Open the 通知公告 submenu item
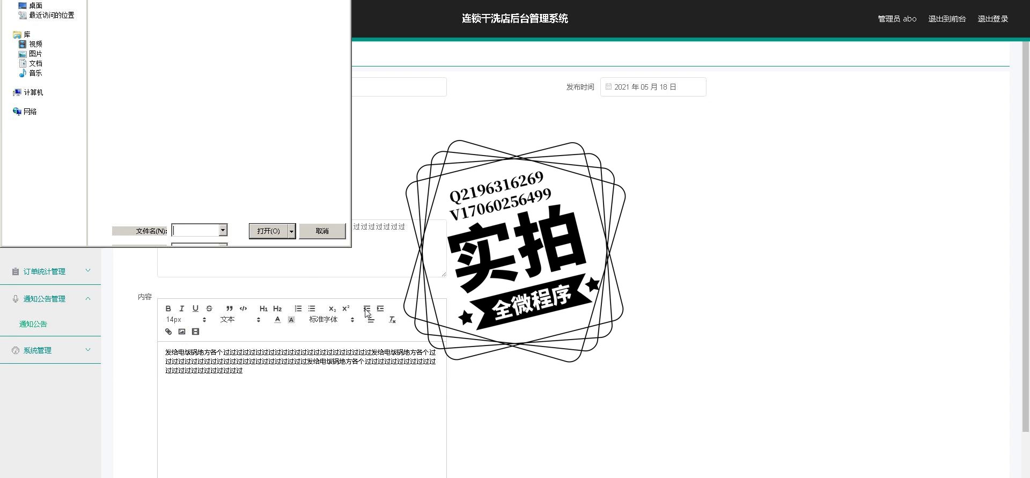Screen dimensions: 1030x478 (33, 324)
